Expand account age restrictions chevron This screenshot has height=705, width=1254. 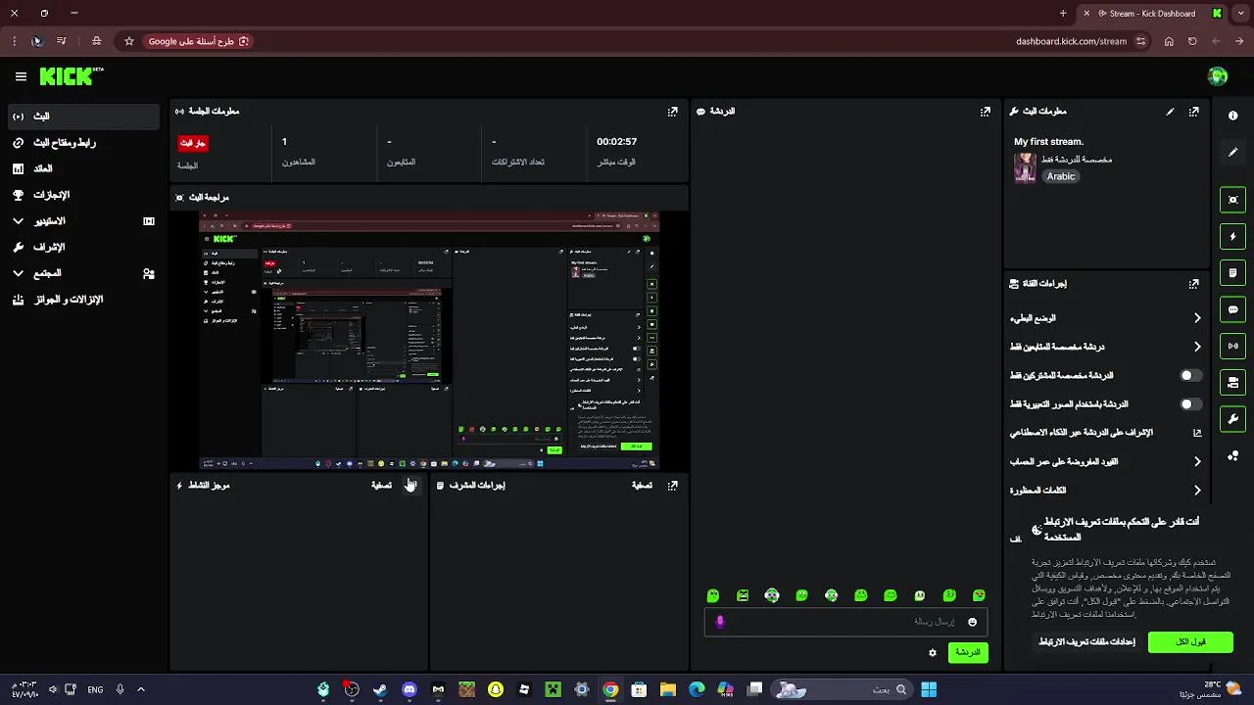(1196, 461)
